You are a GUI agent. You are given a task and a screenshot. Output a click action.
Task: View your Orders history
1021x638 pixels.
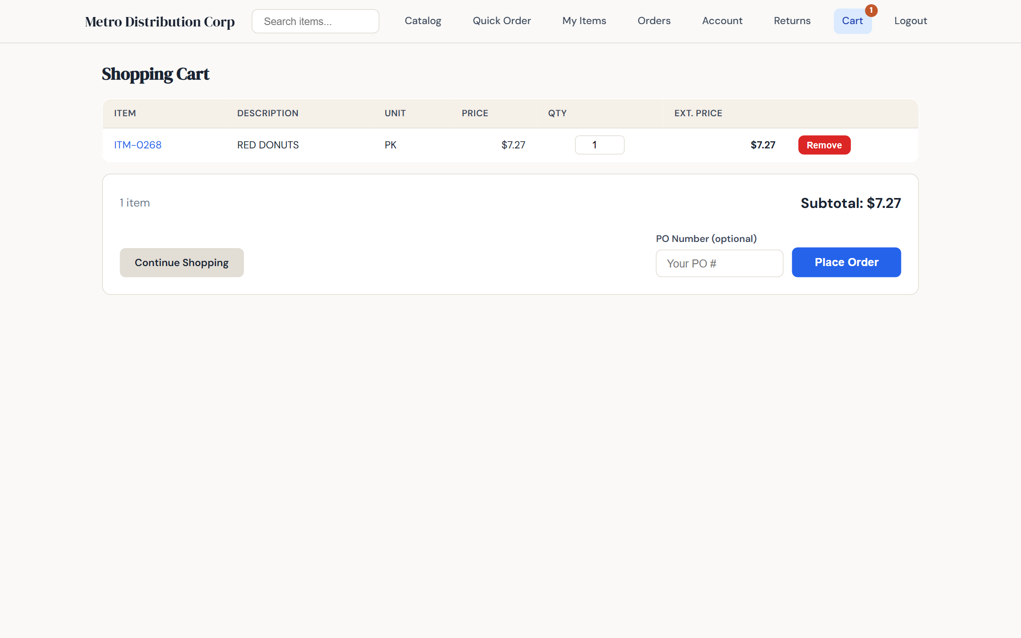654,21
